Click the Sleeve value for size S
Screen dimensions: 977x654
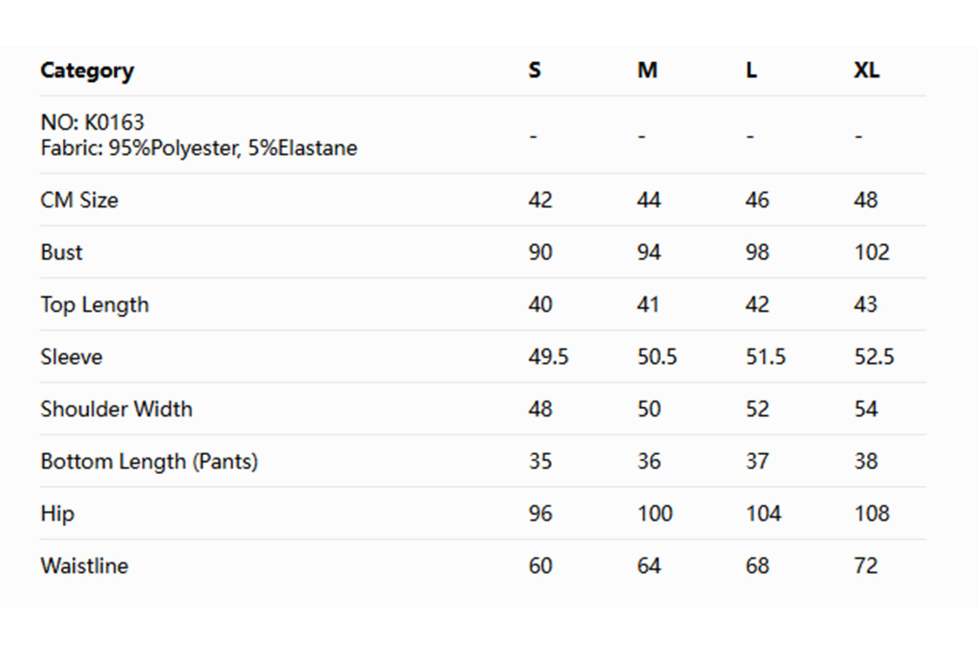(x=548, y=357)
